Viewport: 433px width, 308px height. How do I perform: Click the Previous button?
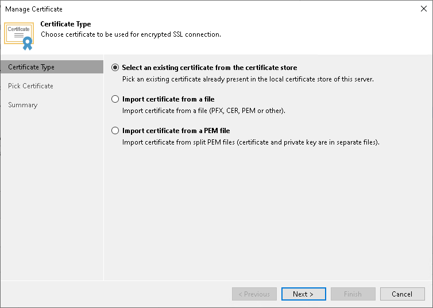[x=254, y=294]
